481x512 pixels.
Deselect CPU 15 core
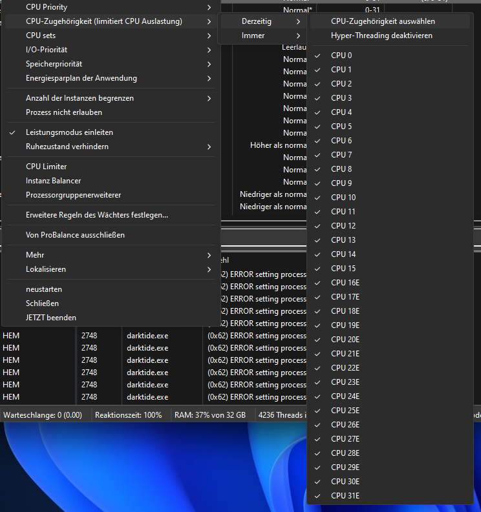[390, 269]
